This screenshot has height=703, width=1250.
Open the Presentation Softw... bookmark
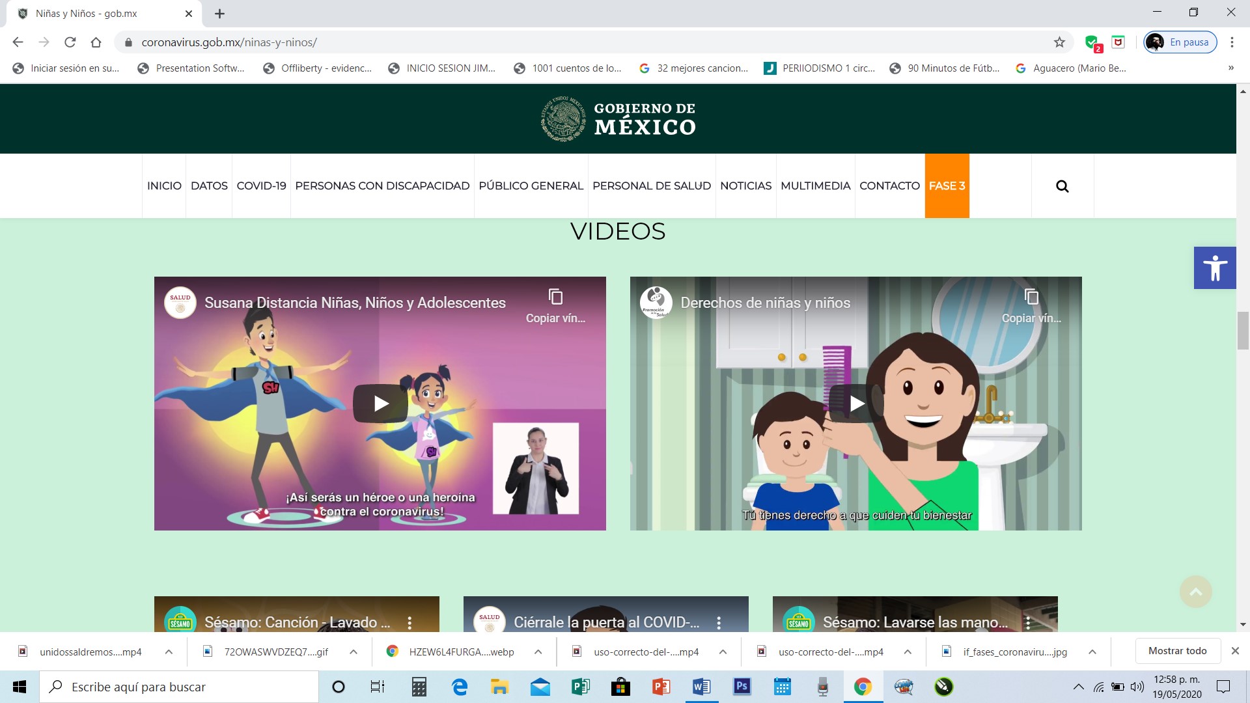pos(191,68)
